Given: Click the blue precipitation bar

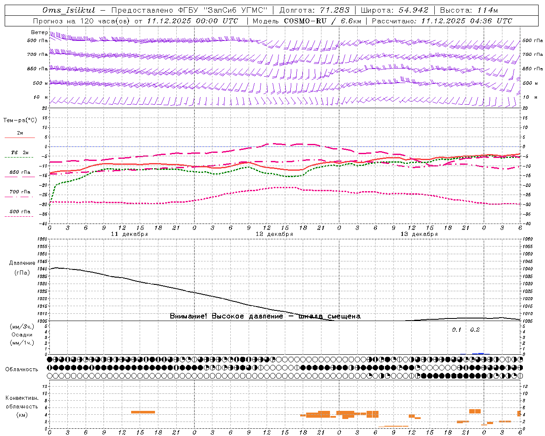Looking at the screenshot, I should point(478,353).
